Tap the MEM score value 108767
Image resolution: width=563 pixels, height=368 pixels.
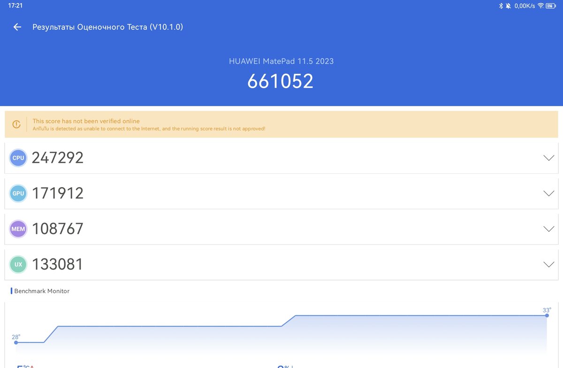click(58, 229)
